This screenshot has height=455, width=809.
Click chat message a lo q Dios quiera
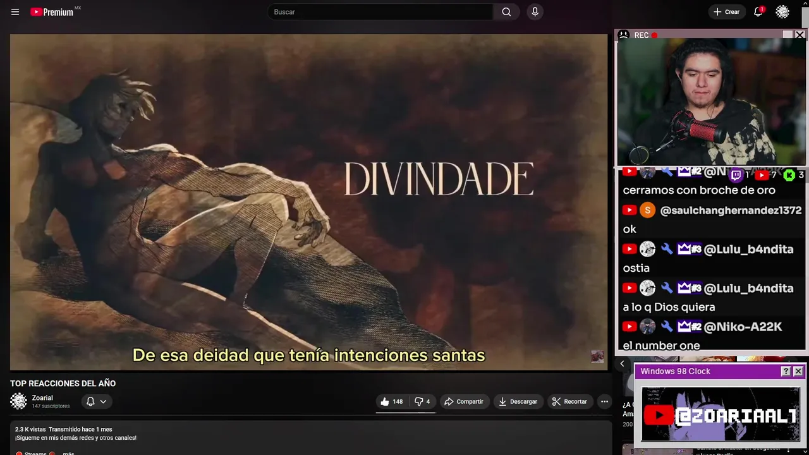tap(669, 307)
